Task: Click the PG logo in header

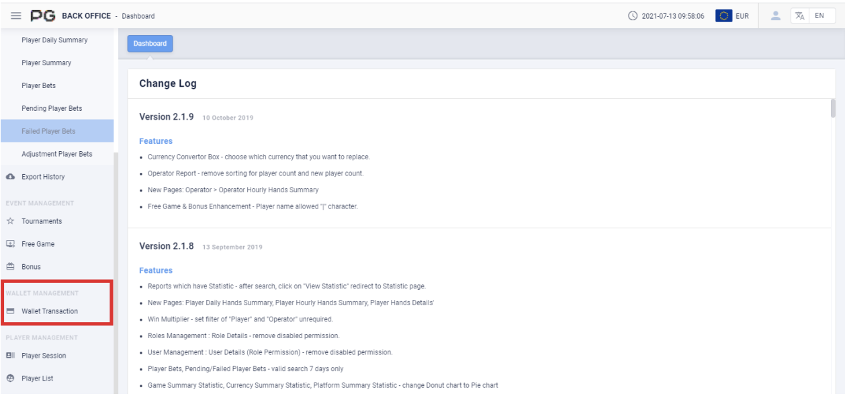Action: point(43,15)
